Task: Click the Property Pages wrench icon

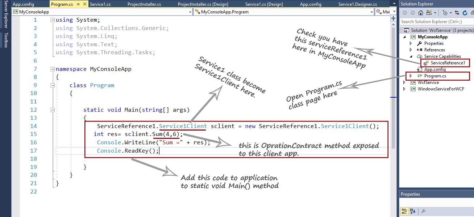Action: (423, 211)
